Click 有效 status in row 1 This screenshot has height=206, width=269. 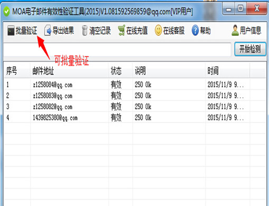click(116, 85)
